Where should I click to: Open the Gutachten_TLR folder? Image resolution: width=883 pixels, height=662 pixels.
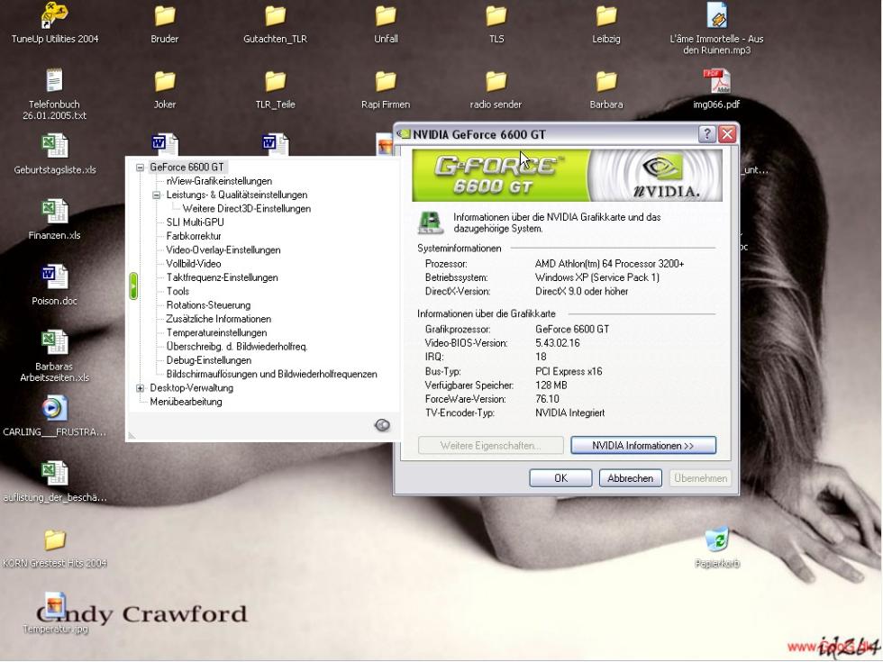click(275, 16)
